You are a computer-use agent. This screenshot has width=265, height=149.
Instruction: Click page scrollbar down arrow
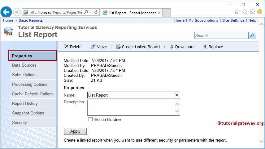pos(262,141)
